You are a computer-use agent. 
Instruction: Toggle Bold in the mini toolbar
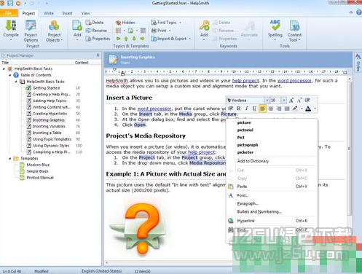point(238,109)
